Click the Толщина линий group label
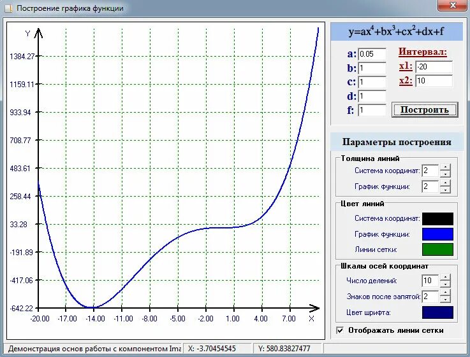The image size is (470, 357). [x=370, y=158]
